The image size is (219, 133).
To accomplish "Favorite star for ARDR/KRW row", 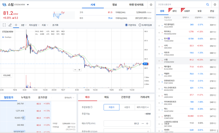I will pos(159,96).
